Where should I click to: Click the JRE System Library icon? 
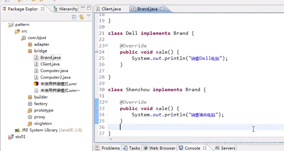tap(17, 130)
